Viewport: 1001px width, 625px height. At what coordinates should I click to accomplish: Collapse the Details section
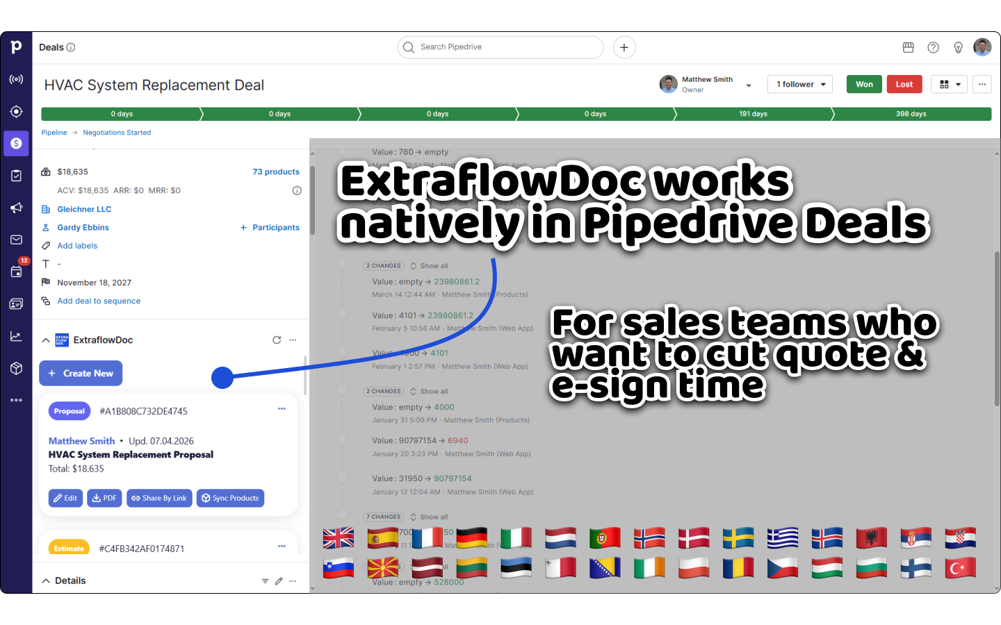[46, 581]
